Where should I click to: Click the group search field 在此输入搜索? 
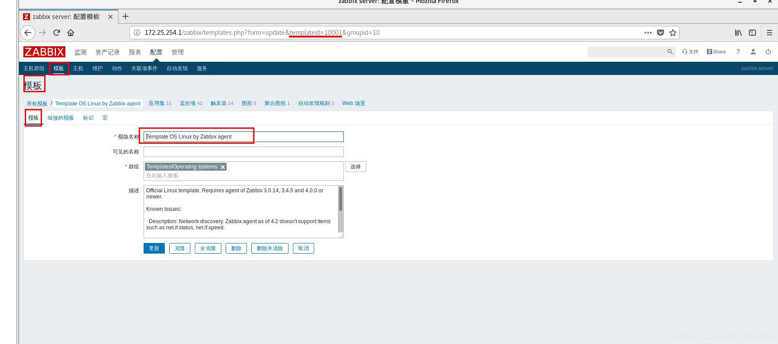243,176
